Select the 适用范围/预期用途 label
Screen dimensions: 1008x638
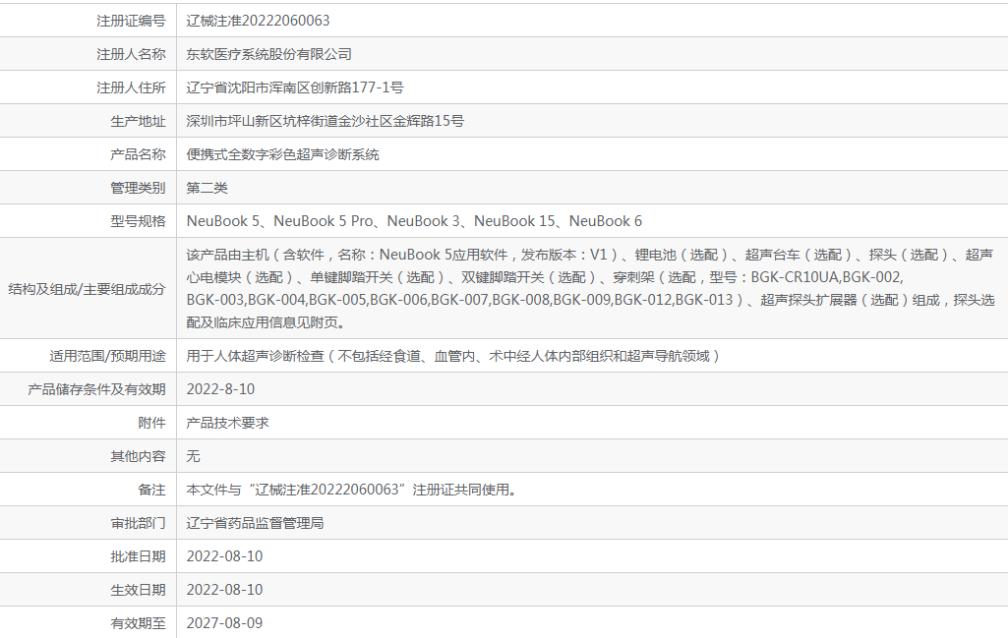pyautogui.click(x=107, y=356)
